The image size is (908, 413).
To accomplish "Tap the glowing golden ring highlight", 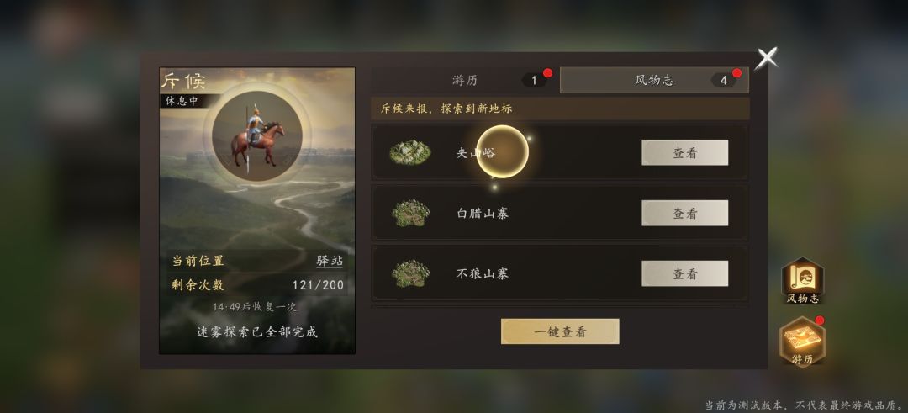I will (502, 151).
